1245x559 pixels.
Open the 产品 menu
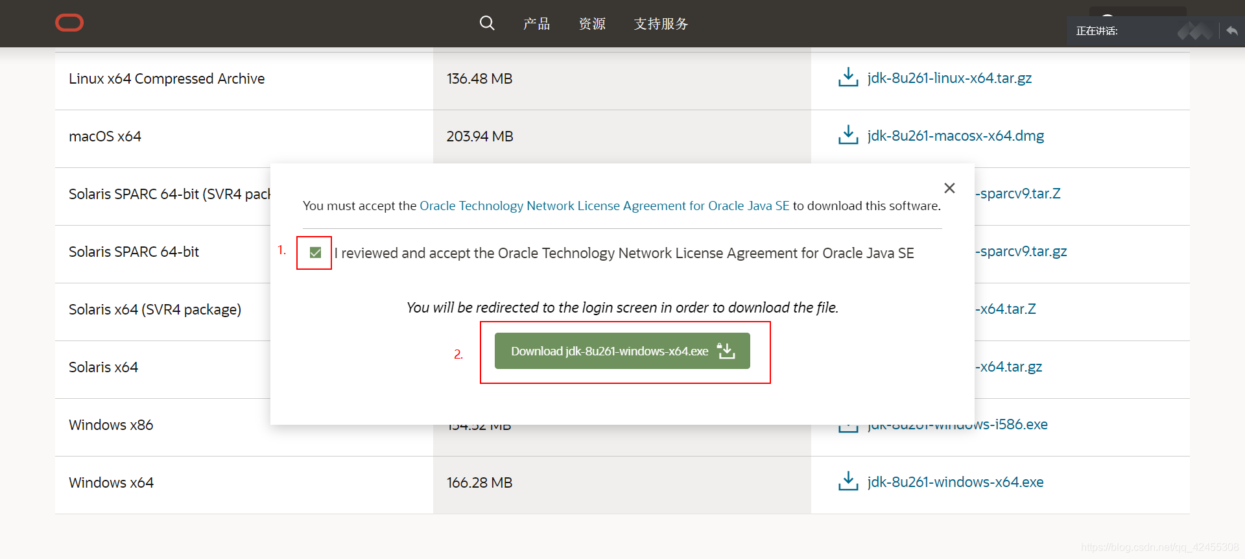[x=536, y=24]
